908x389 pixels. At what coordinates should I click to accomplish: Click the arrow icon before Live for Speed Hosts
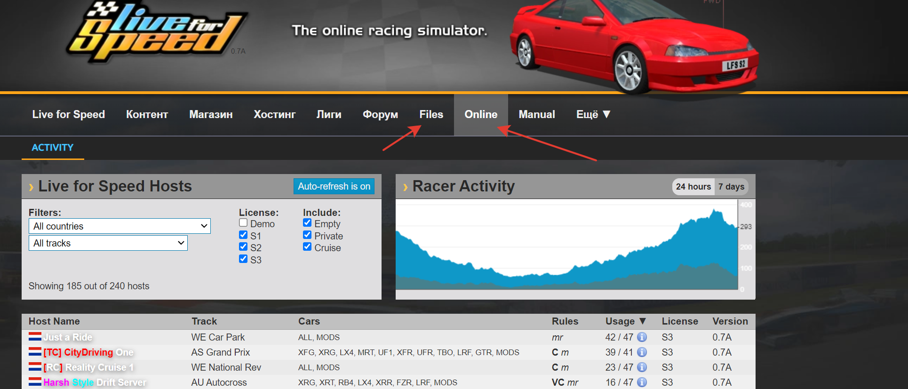coord(31,187)
